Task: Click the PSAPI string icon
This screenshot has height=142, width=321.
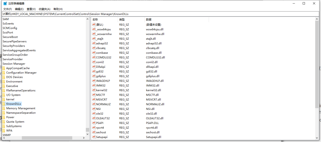Action: click(x=94, y=123)
